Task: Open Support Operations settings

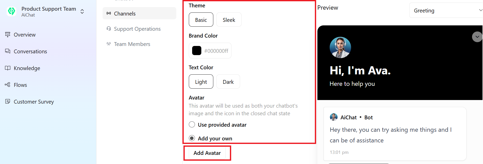Action: [x=137, y=29]
